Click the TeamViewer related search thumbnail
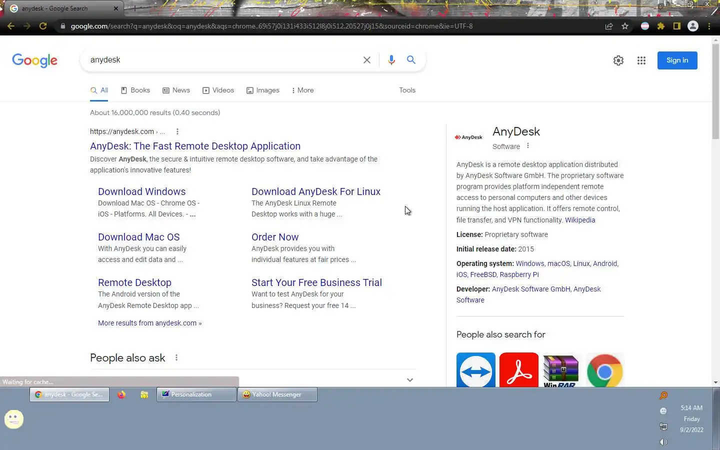The height and width of the screenshot is (450, 720). (476, 370)
